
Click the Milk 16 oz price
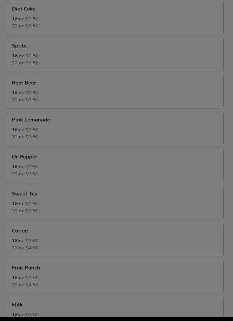[32, 315]
